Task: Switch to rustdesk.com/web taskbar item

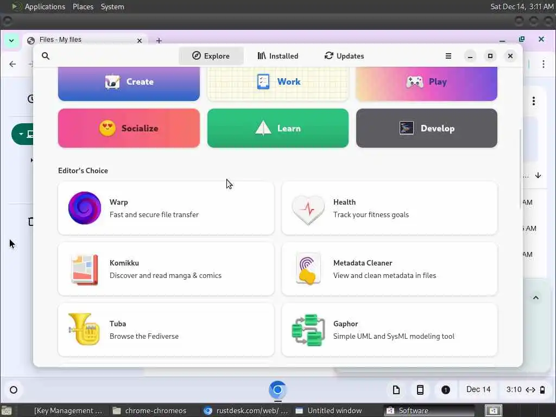Action: click(247, 410)
